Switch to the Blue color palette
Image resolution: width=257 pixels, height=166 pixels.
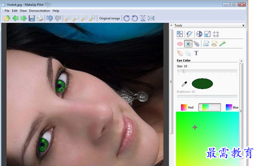coord(232,107)
